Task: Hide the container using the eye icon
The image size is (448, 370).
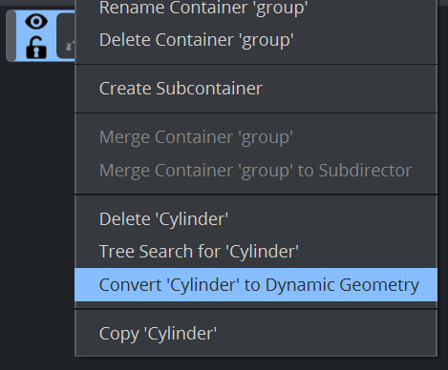Action: click(36, 22)
